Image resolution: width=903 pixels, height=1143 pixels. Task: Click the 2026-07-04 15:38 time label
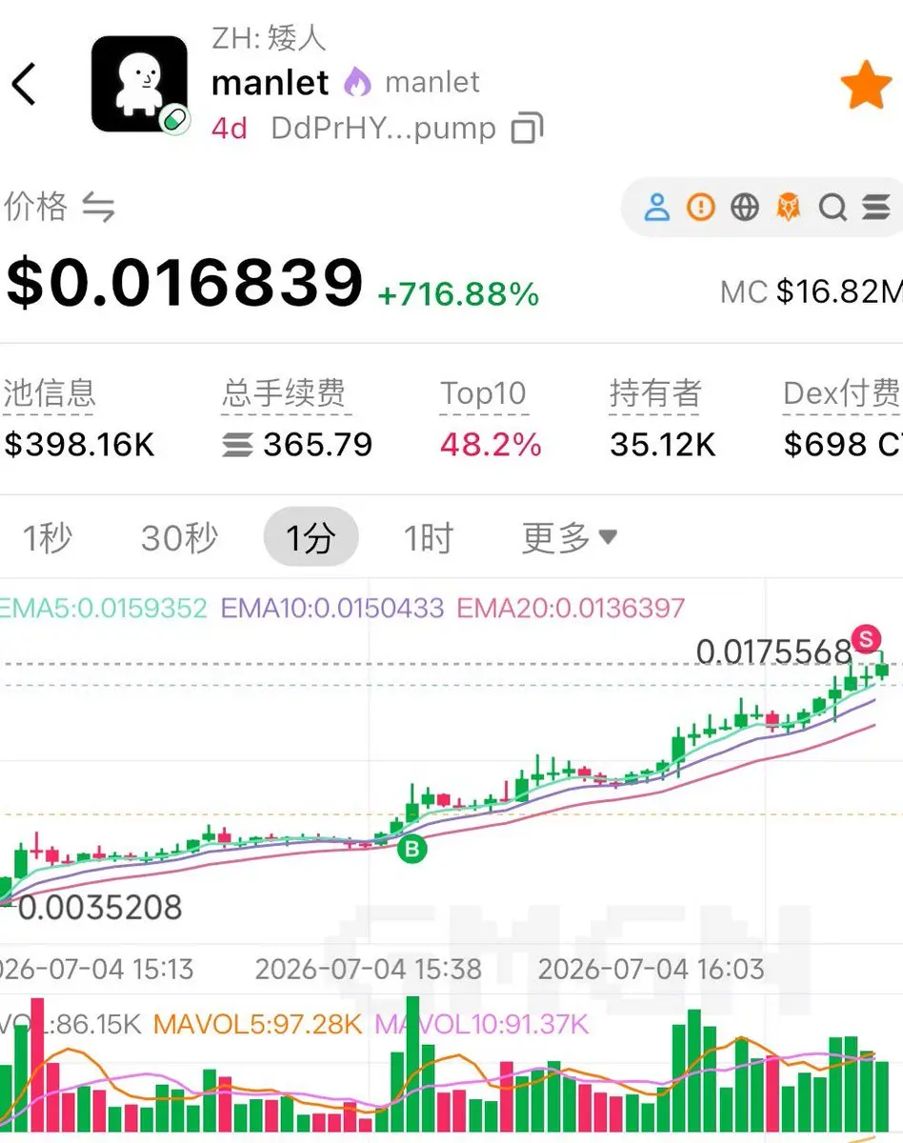(369, 970)
